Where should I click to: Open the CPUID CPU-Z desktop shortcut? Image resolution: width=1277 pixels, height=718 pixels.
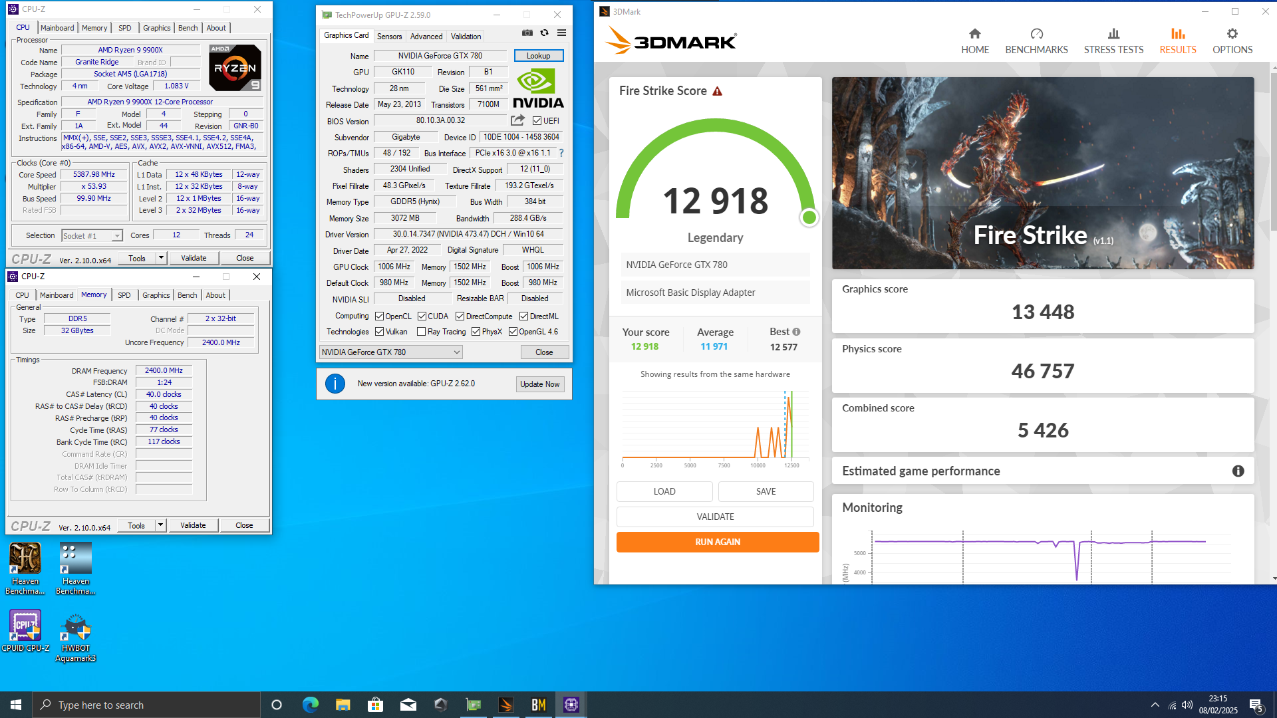tap(25, 630)
